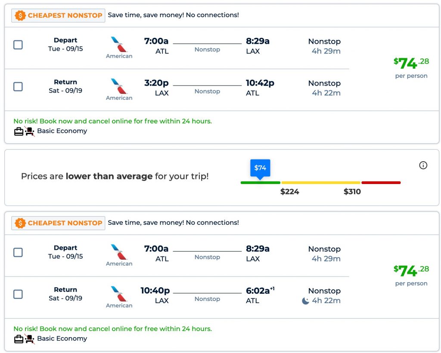This screenshot has width=441, height=353.
Task: Click the $74.28 price in first result
Action: pos(411,64)
